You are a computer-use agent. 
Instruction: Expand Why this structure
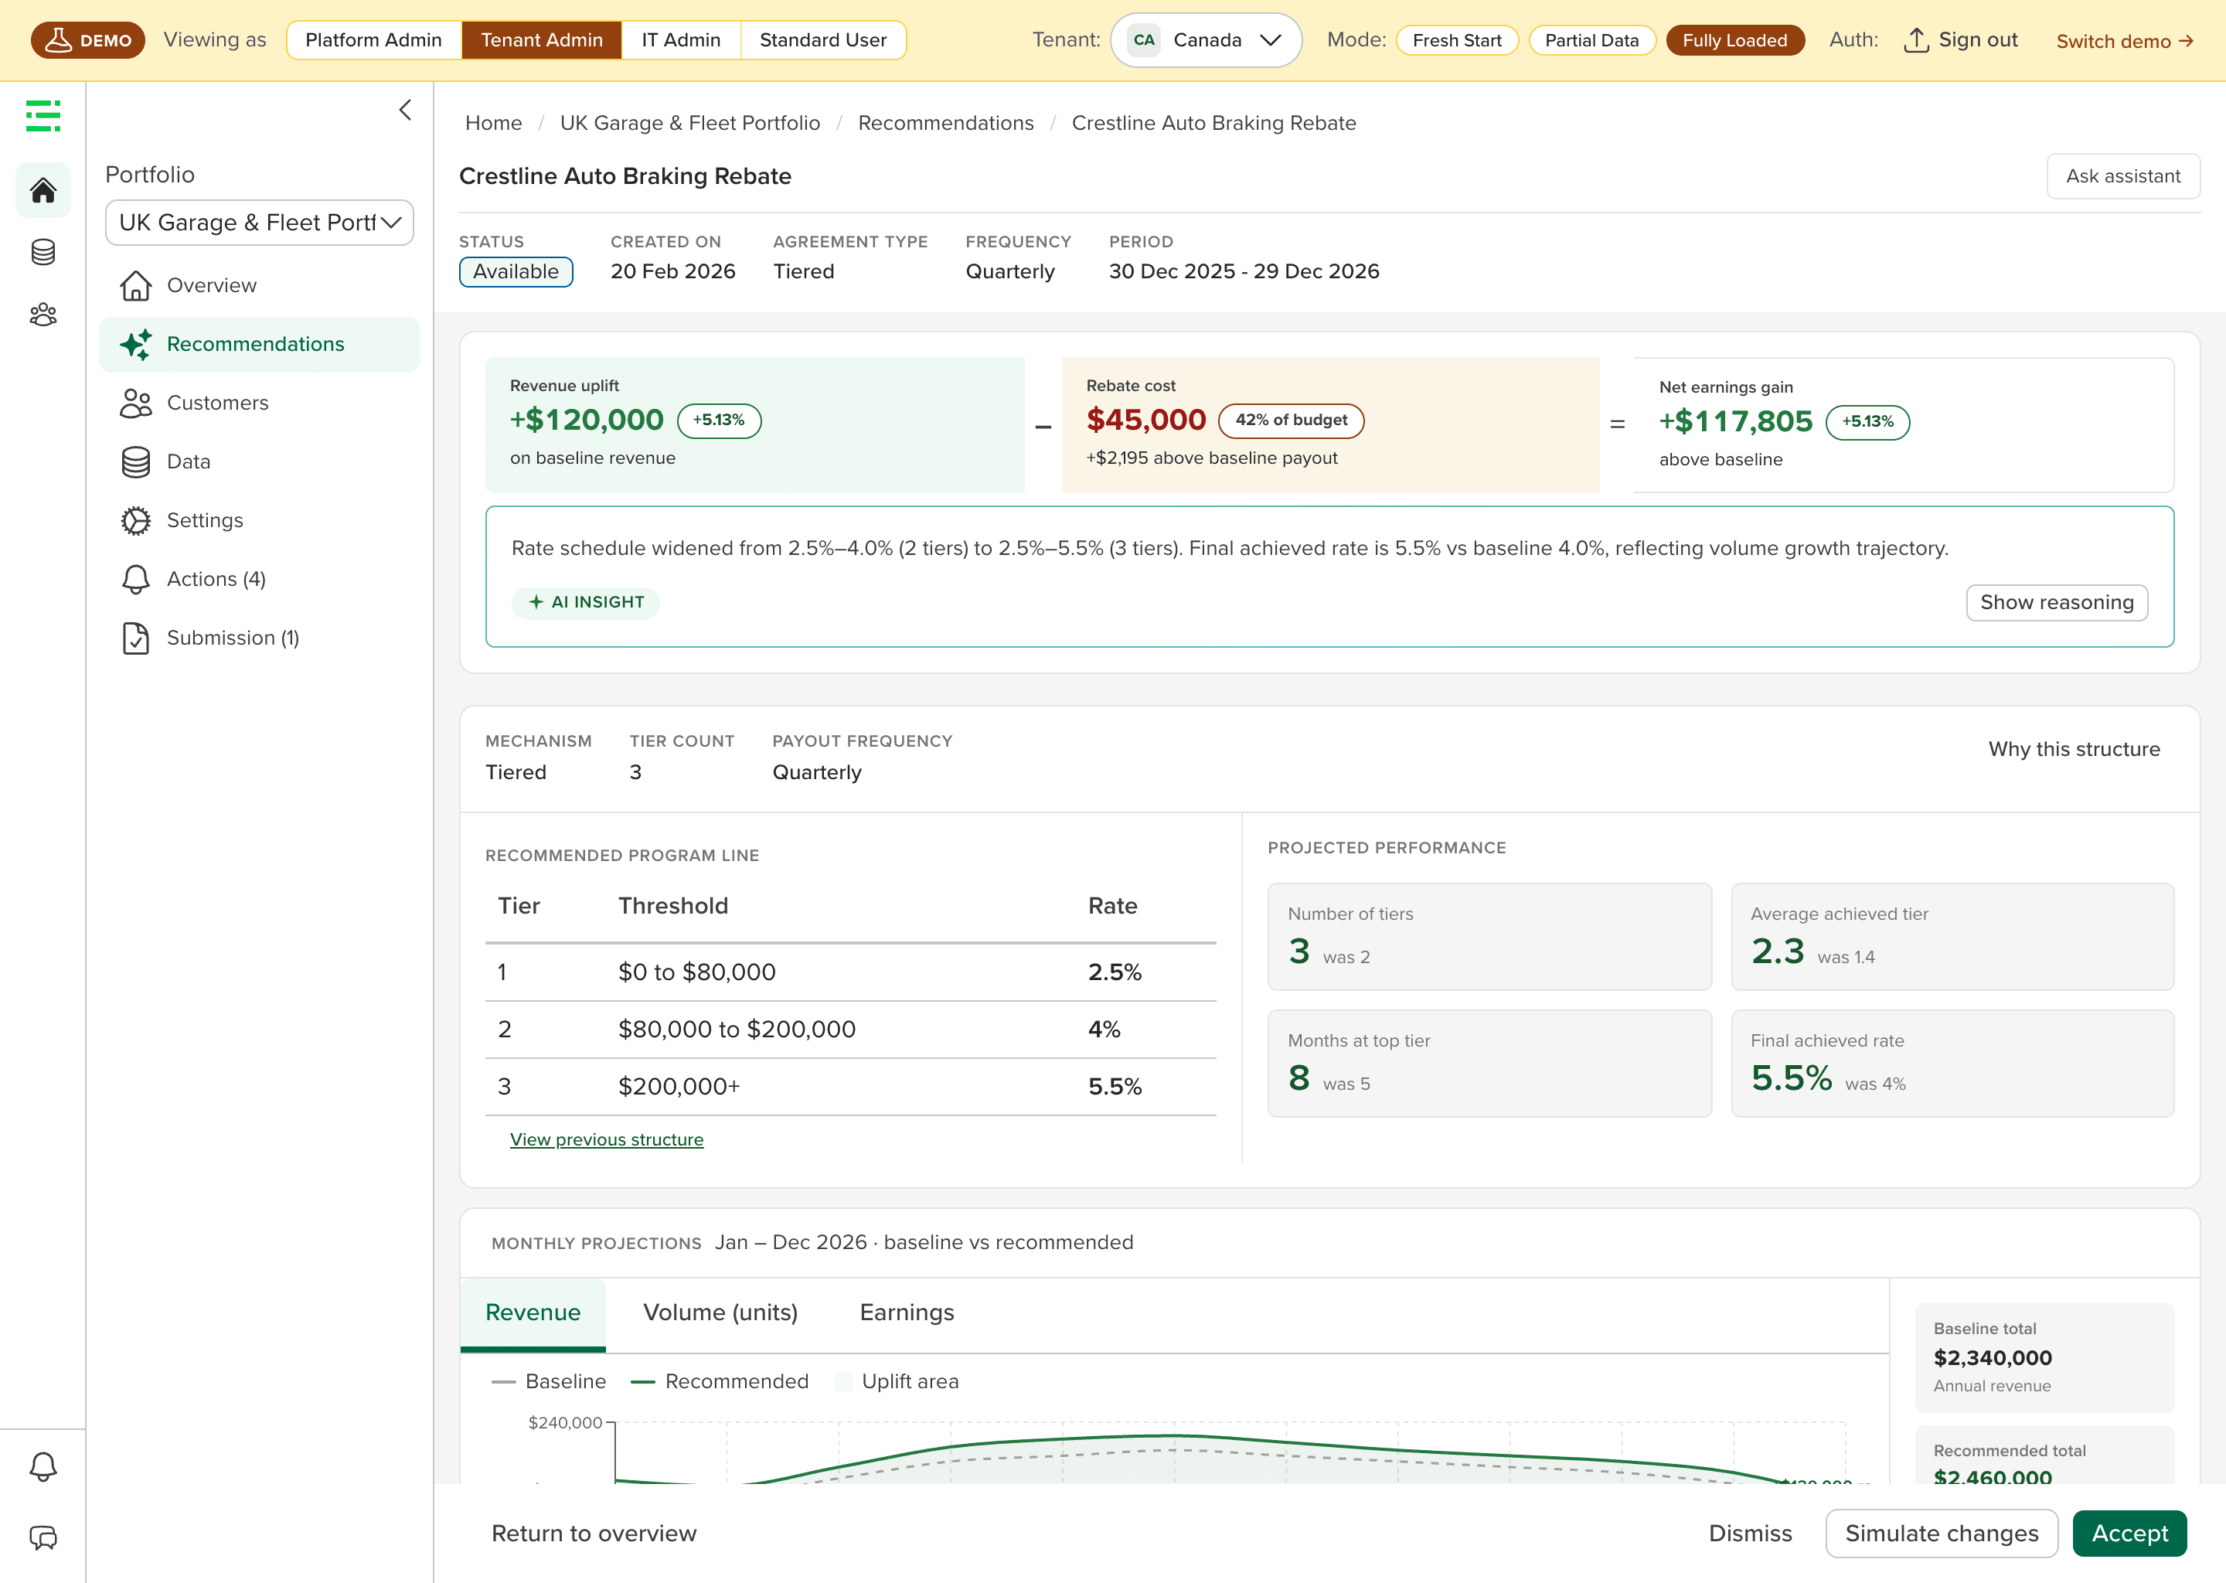2074,749
